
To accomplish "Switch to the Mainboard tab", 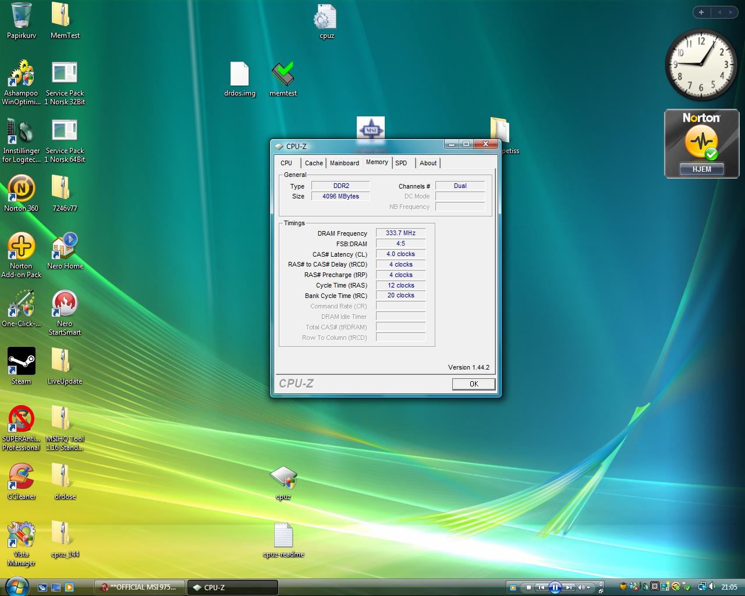I will pyautogui.click(x=345, y=163).
